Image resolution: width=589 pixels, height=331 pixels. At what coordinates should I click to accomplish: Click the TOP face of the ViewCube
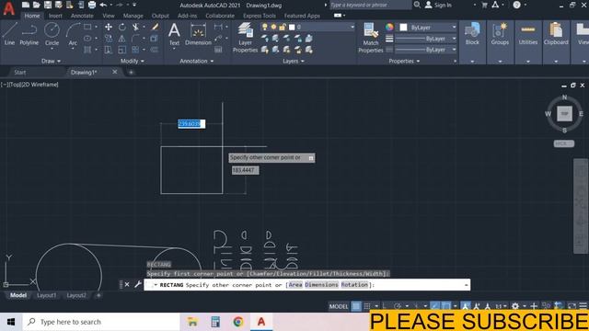(x=564, y=114)
